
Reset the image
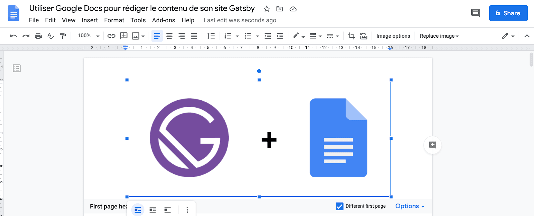tap(364, 36)
